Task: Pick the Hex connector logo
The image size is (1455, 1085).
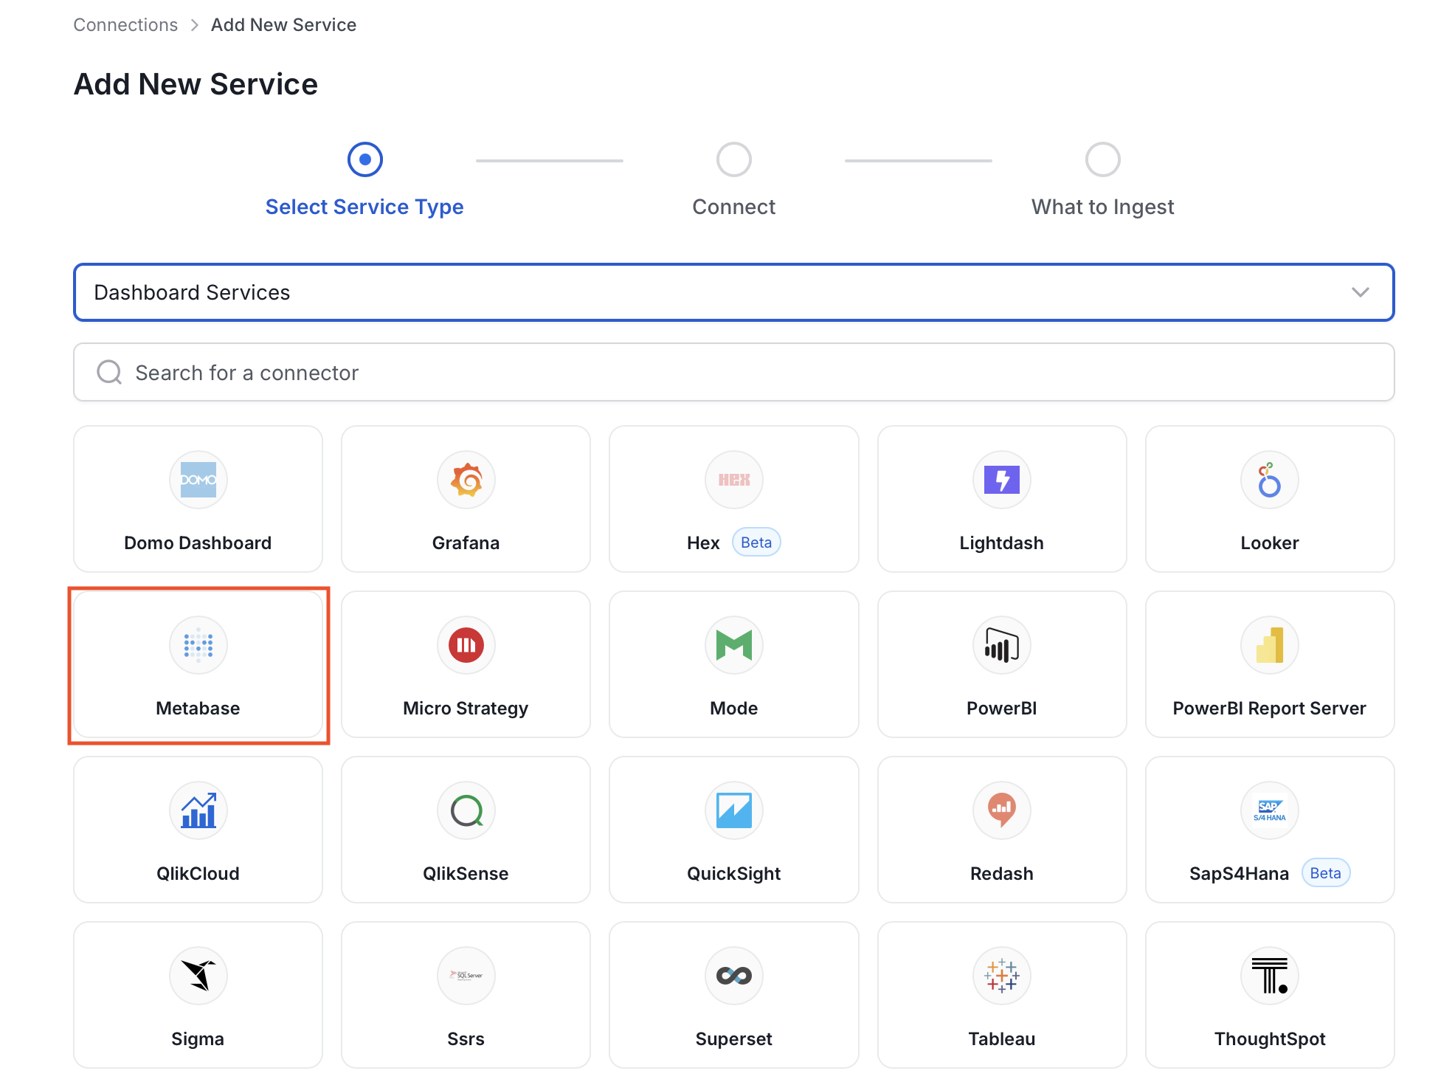Action: coord(733,480)
